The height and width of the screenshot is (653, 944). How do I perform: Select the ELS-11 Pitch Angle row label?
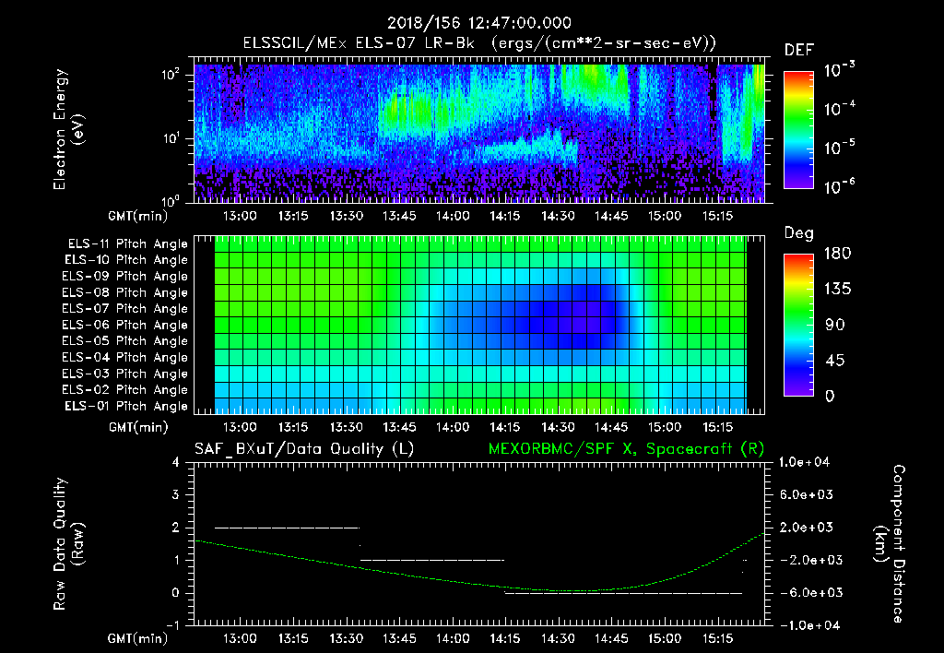(127, 244)
